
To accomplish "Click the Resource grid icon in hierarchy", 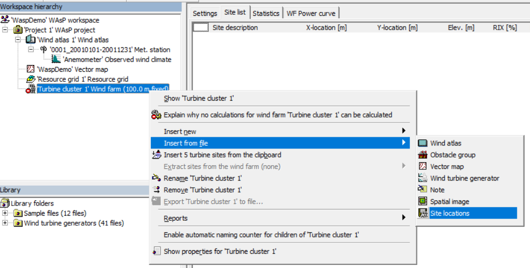I will (x=31, y=79).
